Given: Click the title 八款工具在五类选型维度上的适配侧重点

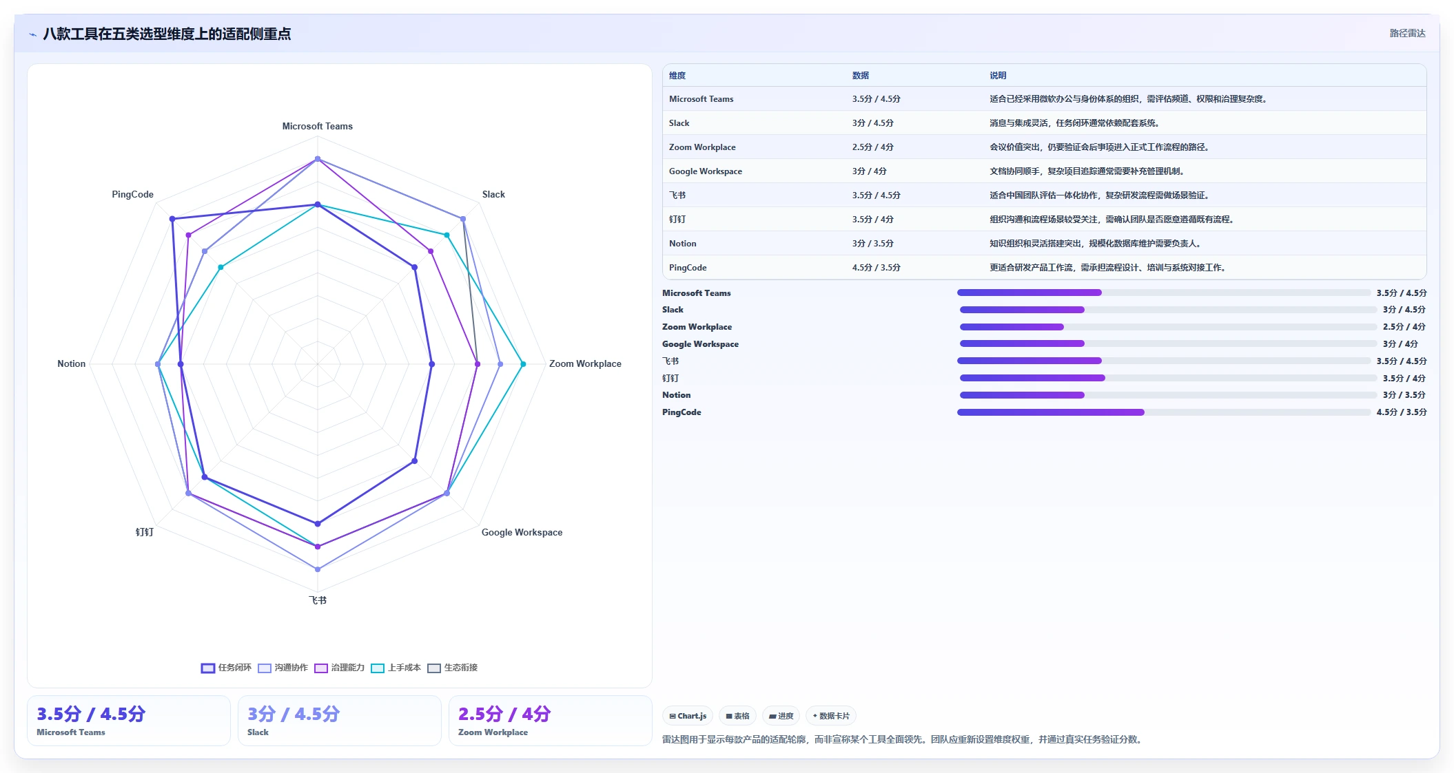Looking at the screenshot, I should 167,34.
